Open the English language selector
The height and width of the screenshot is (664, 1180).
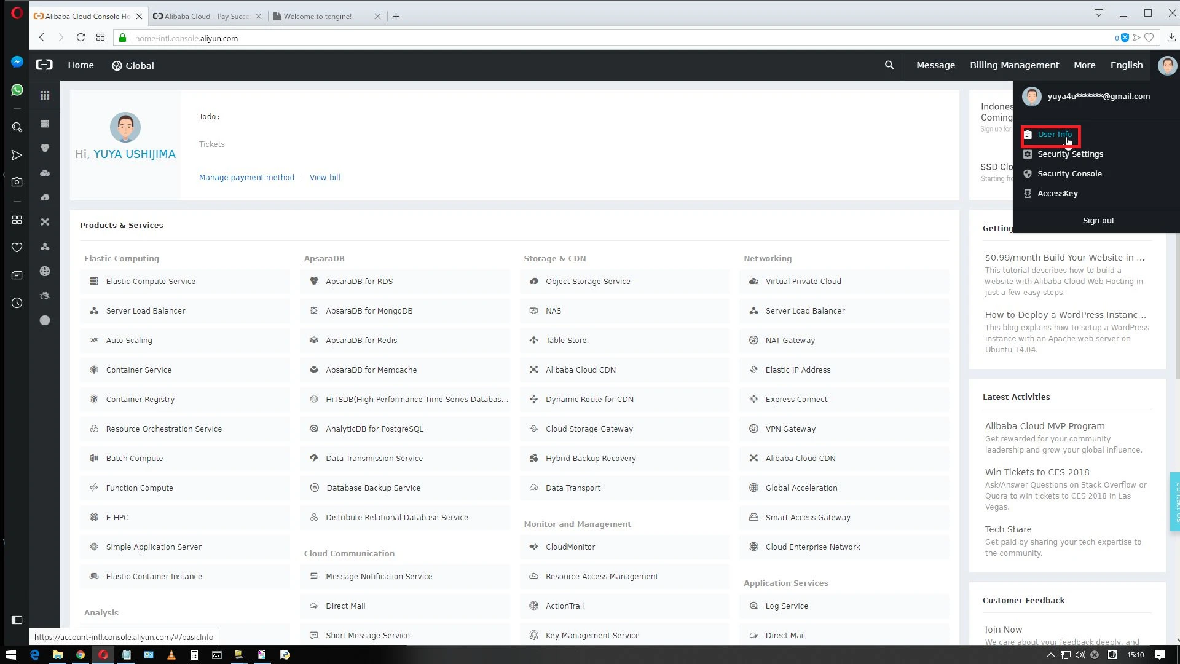(x=1127, y=65)
